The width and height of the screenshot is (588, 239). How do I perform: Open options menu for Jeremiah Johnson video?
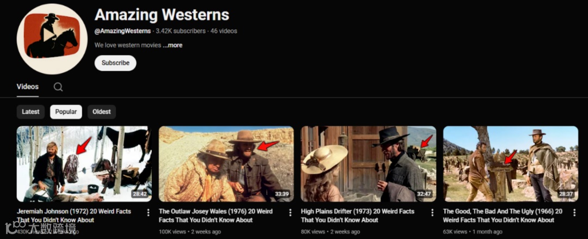pyautogui.click(x=148, y=213)
